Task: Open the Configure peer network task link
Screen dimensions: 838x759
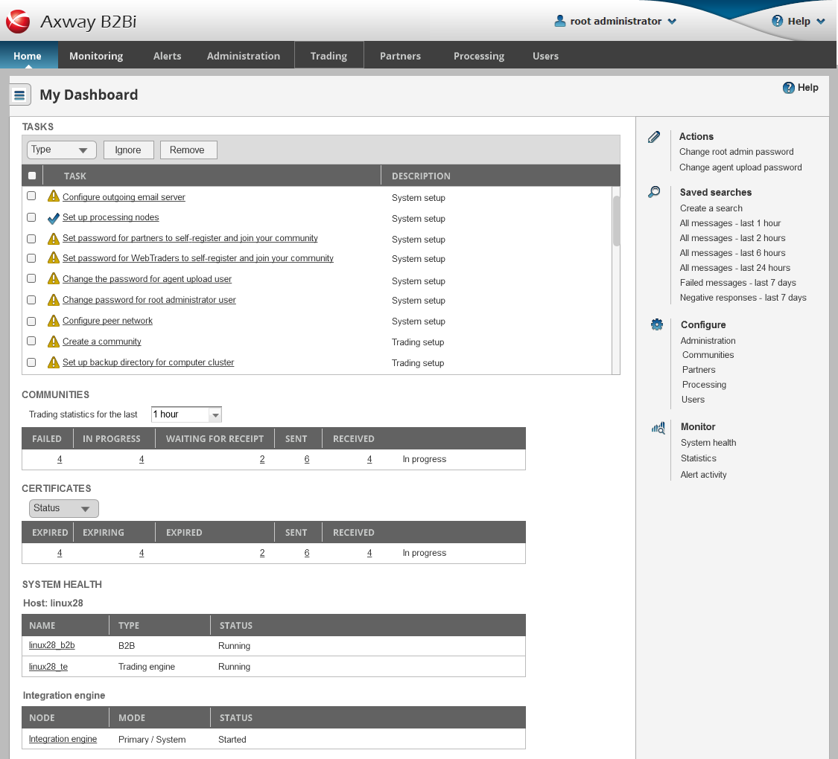Action: coord(107,321)
